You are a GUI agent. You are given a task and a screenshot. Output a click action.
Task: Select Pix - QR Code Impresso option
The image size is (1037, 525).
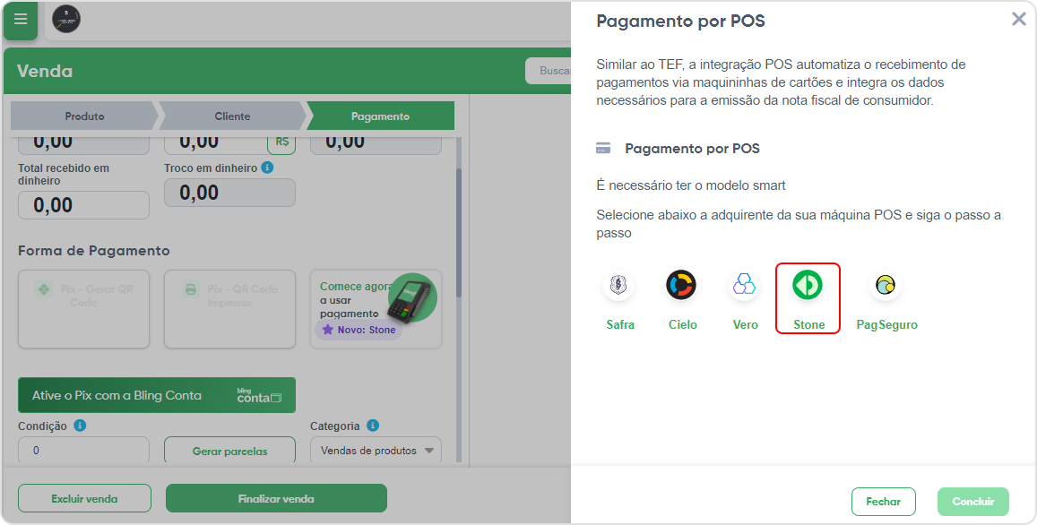[x=229, y=309]
